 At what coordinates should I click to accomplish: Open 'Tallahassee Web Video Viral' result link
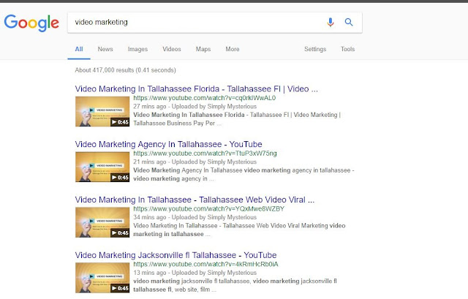(x=195, y=200)
